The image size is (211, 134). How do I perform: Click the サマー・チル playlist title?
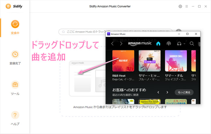tap(174, 76)
